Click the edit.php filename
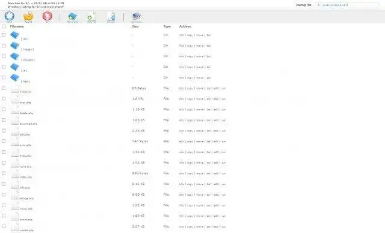Viewport: 385px width, 233px height. [25, 135]
